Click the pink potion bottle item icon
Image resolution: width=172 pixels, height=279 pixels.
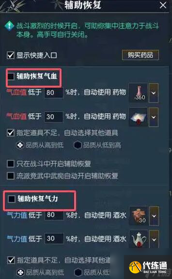[138, 93]
